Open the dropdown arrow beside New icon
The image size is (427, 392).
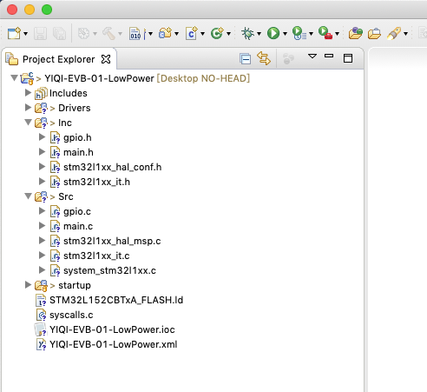(25, 34)
